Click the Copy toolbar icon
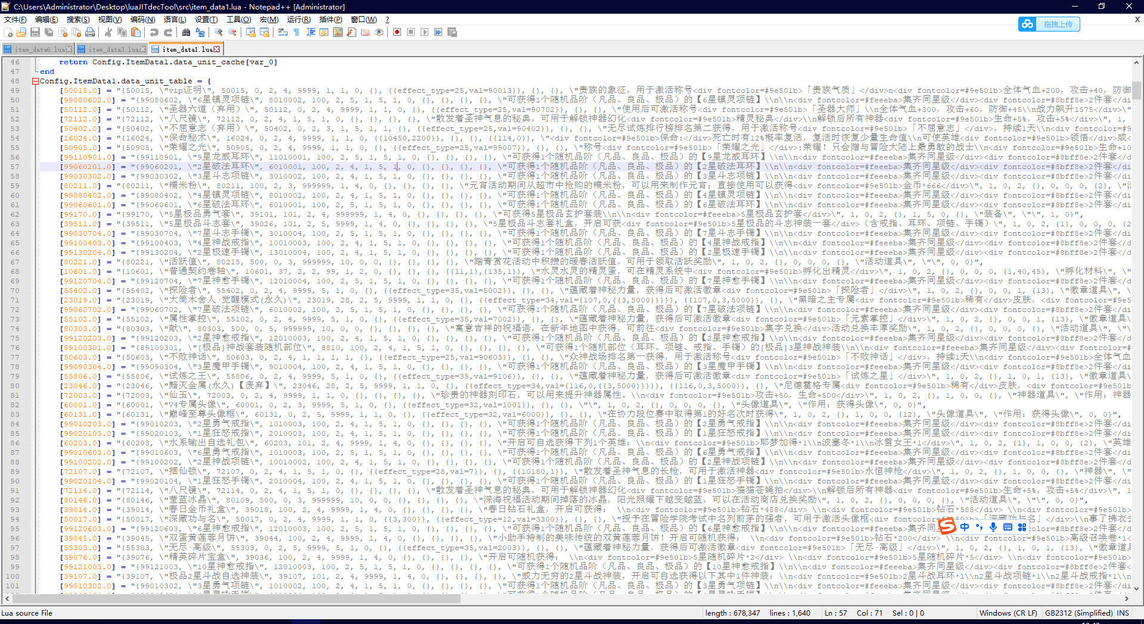The image size is (1144, 624). pos(122,32)
